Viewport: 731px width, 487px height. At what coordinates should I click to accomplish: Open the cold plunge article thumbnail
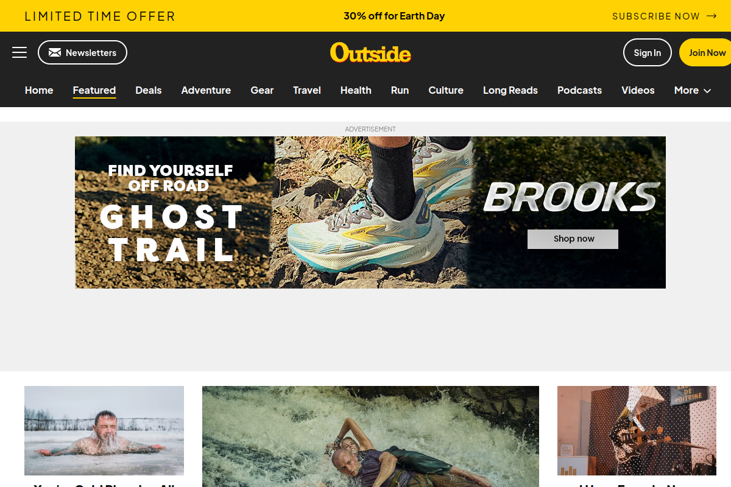tap(104, 430)
